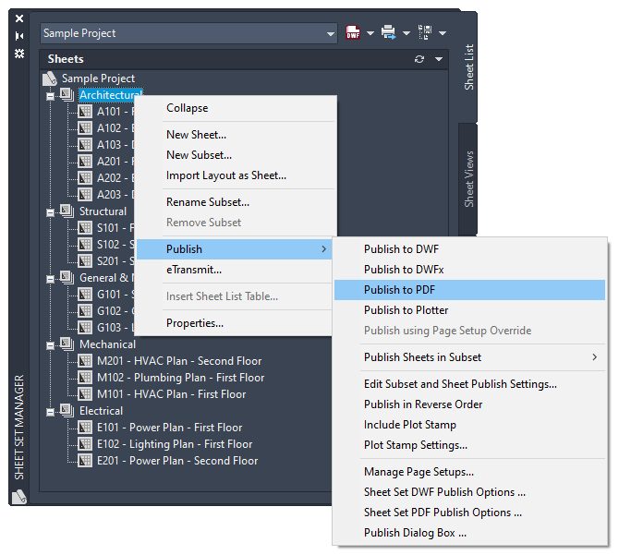
Task: Click the Publish to DWF icon
Action: click(353, 32)
